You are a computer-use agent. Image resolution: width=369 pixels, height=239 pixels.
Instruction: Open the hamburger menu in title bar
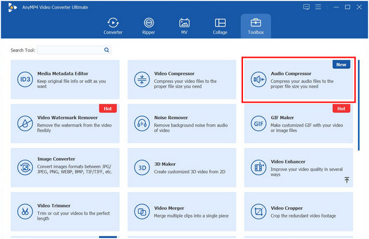coord(318,7)
